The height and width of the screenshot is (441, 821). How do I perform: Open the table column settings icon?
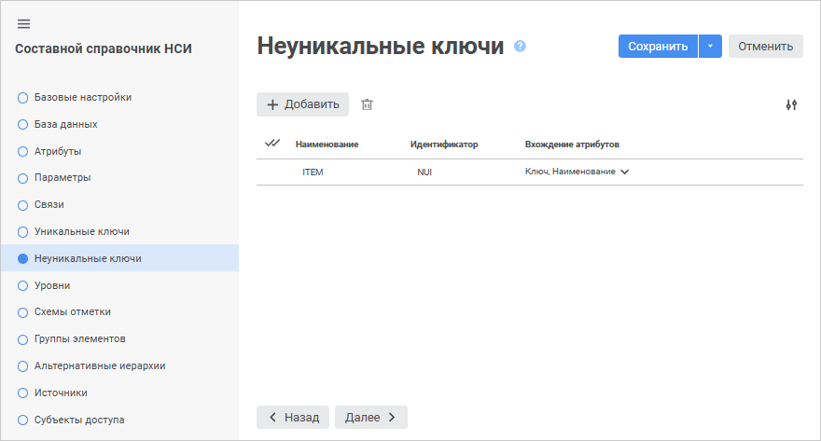pos(791,105)
